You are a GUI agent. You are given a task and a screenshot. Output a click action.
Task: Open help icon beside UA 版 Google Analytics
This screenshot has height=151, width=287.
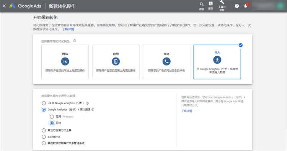[87, 103]
